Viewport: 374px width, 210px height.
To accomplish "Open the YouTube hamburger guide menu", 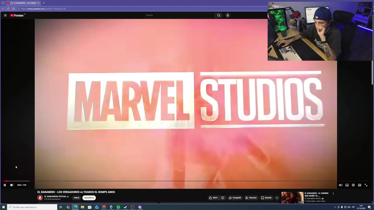I will (5, 15).
